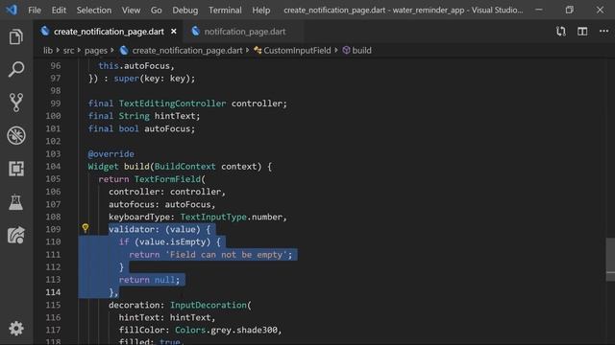Open the Explorer view in activity bar
The image size is (615, 345).
pyautogui.click(x=15, y=37)
